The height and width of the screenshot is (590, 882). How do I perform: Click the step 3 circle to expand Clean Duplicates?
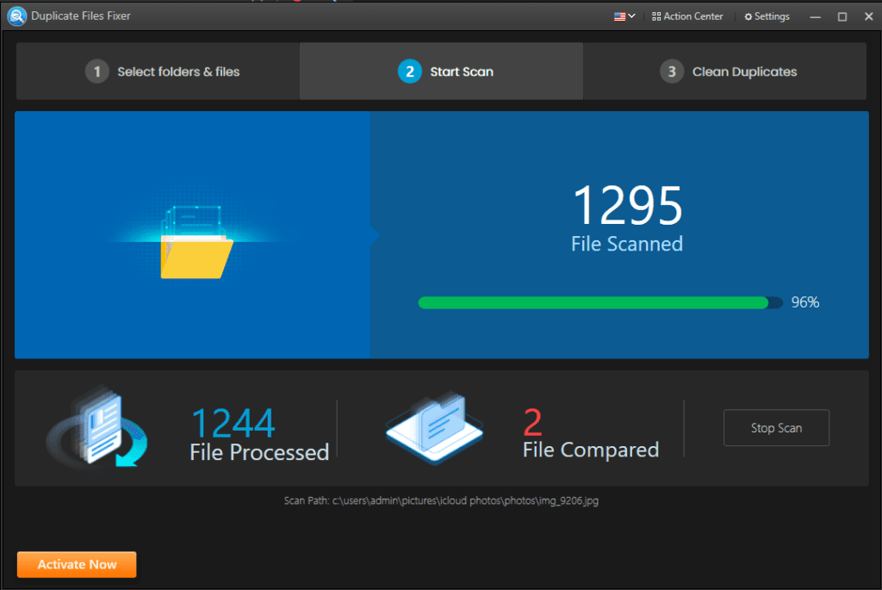click(672, 71)
